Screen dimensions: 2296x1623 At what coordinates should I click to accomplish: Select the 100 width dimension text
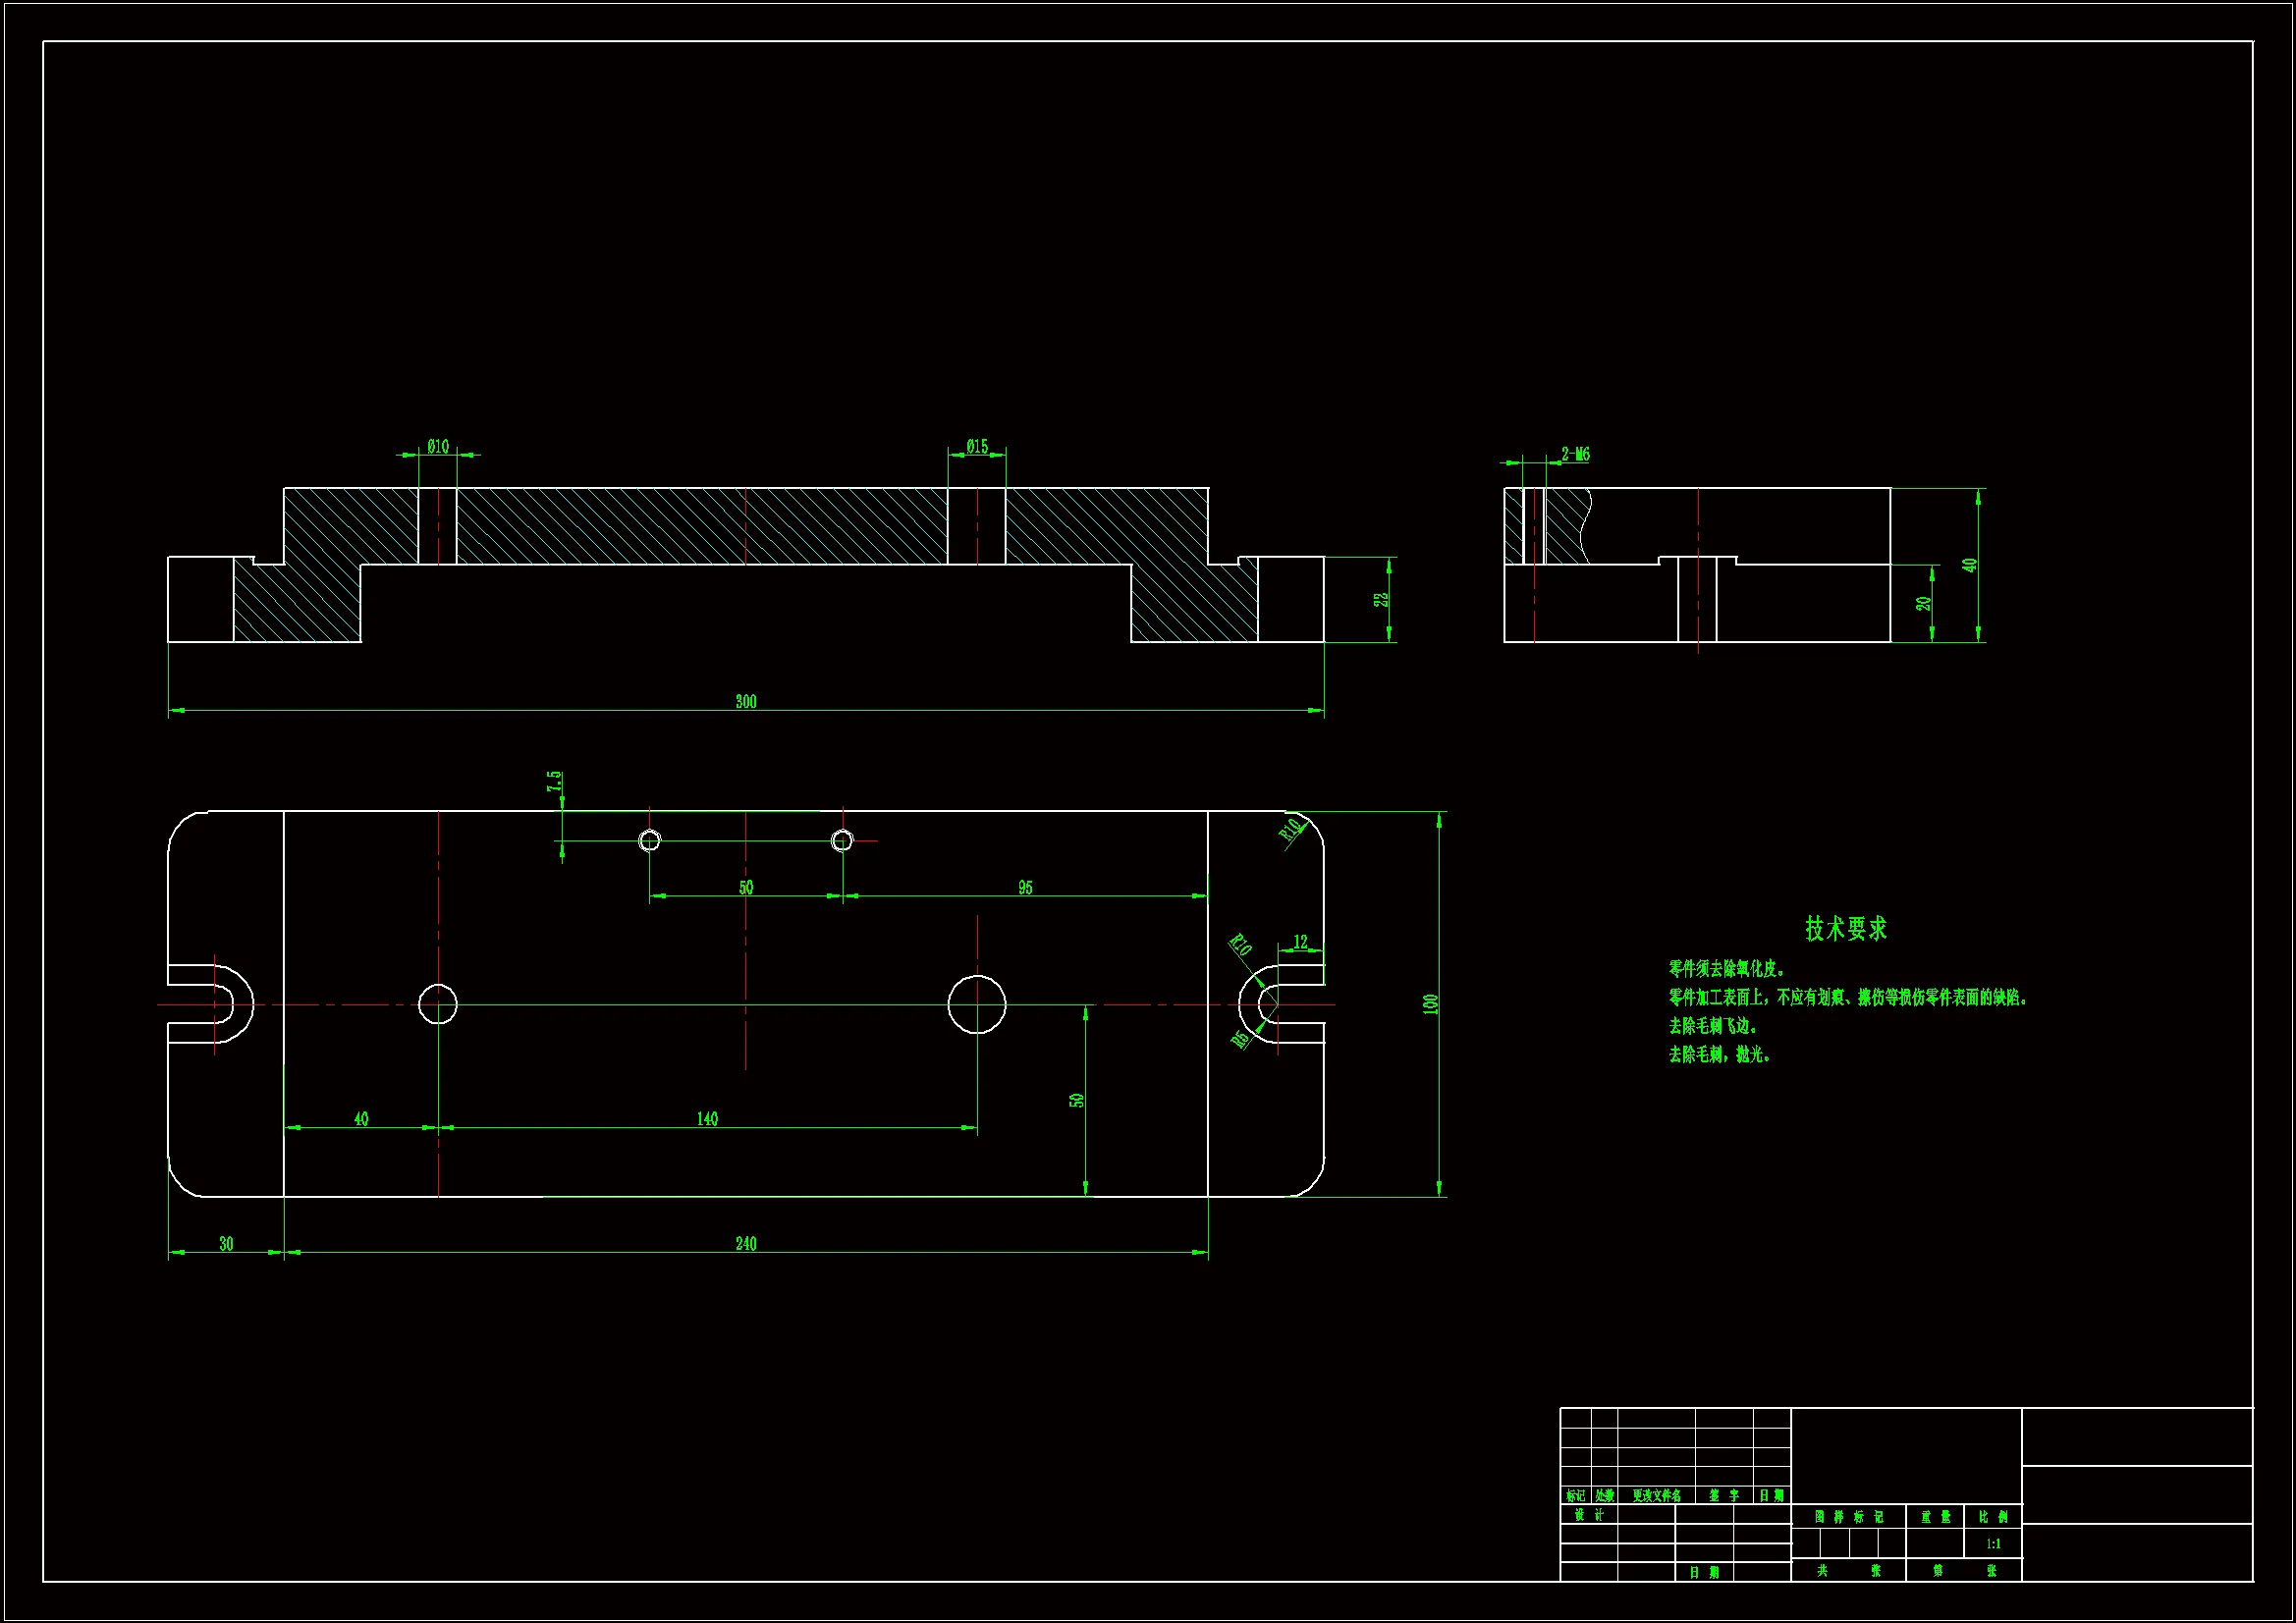pyautogui.click(x=1430, y=1004)
